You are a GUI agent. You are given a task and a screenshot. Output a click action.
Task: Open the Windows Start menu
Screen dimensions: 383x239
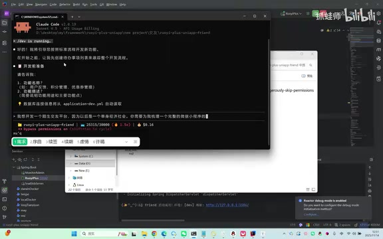tap(74, 234)
